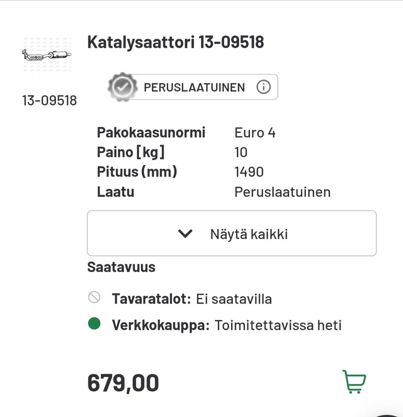
Task: Select the chevron inside Näytä kaikki button
Action: point(185,233)
